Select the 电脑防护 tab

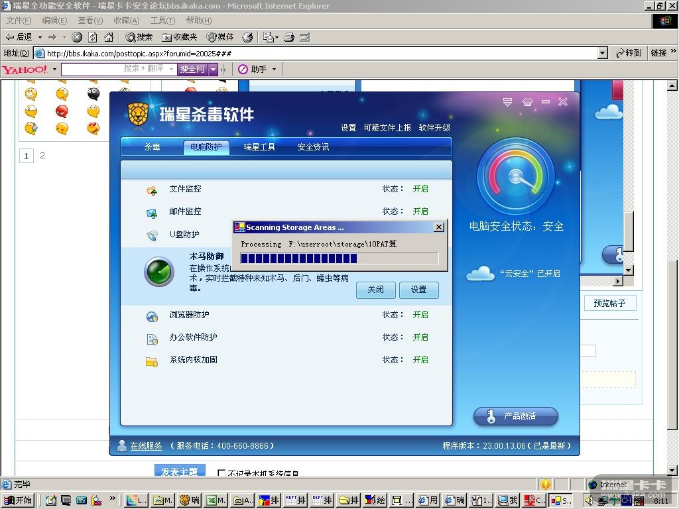(206, 147)
